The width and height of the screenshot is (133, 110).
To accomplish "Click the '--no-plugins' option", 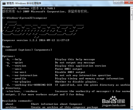I will coord(21,82).
